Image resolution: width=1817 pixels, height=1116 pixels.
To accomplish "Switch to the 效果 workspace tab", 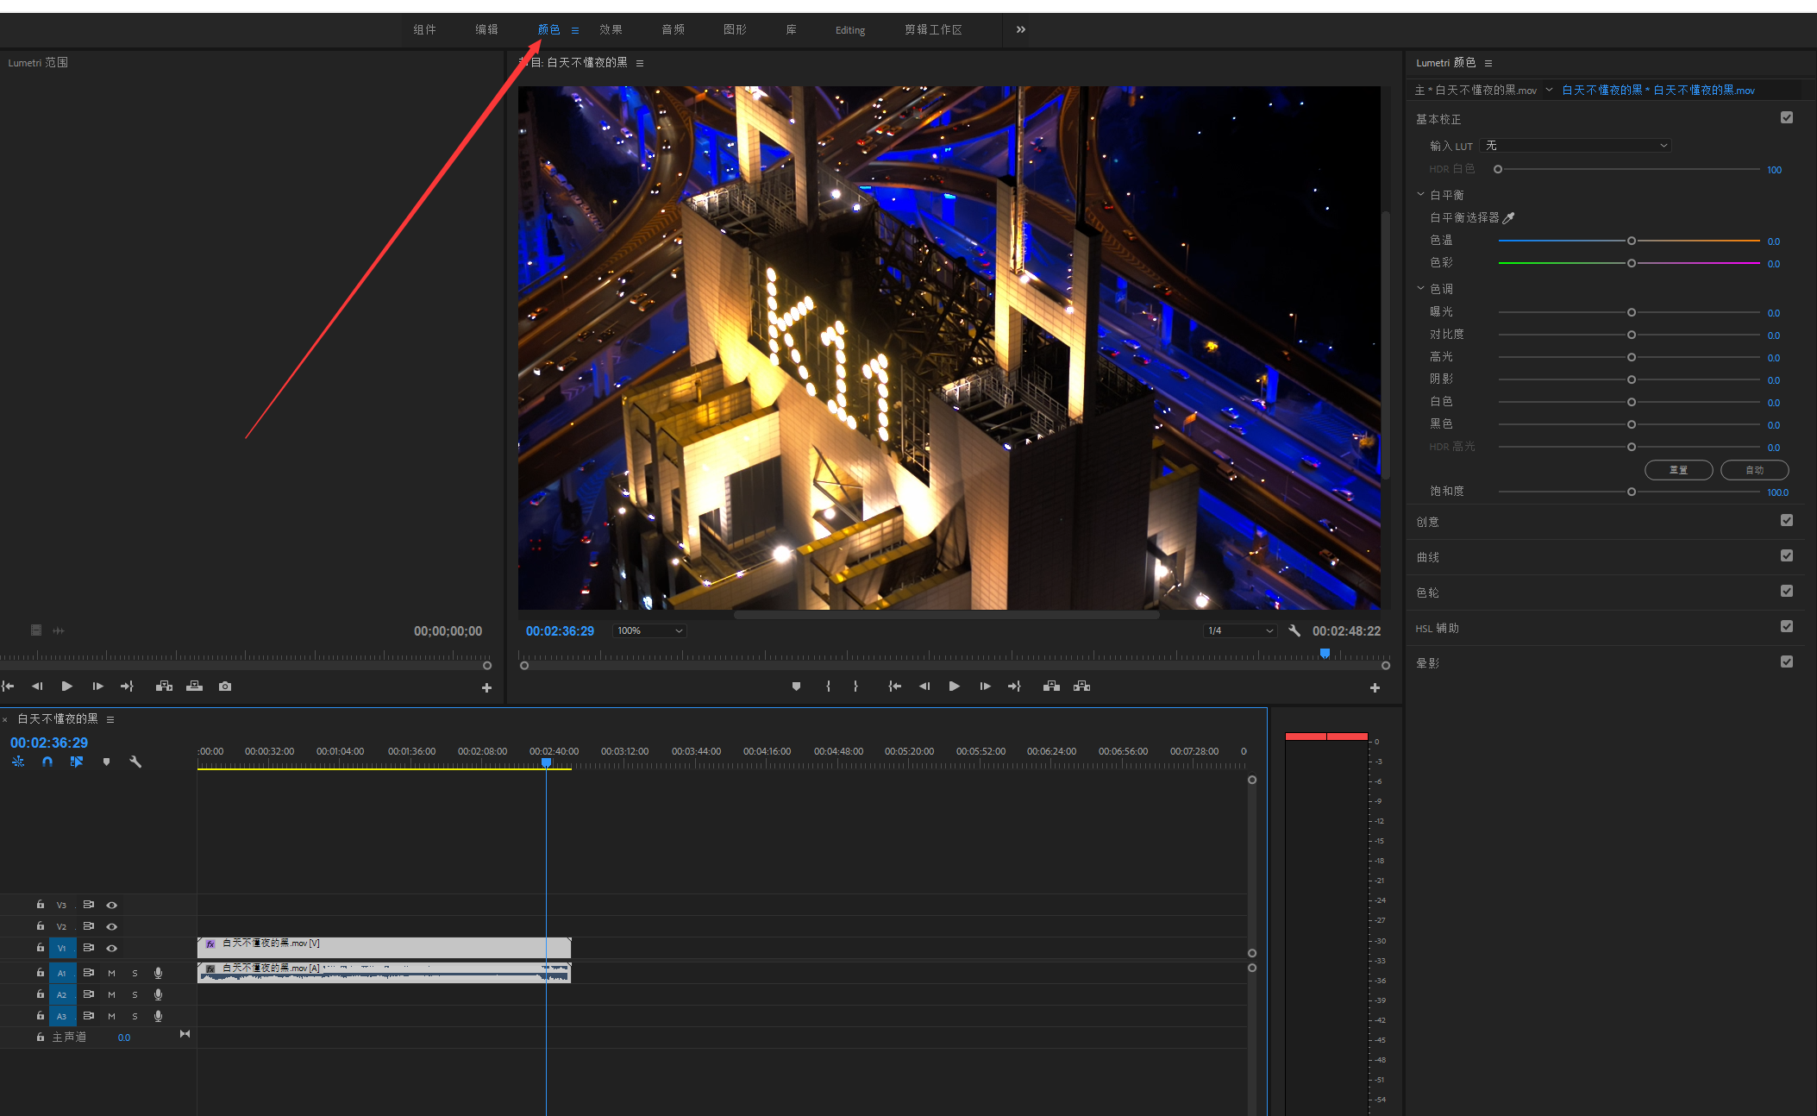I will pos(611,30).
